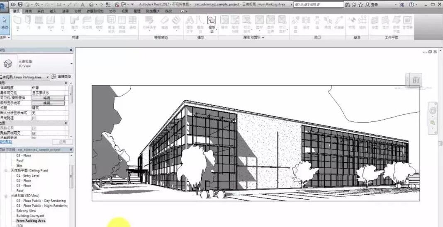Toggle the sun path checkbox in properties
Image resolution: width=443 pixels, height=227 pixels.
click(x=34, y=118)
